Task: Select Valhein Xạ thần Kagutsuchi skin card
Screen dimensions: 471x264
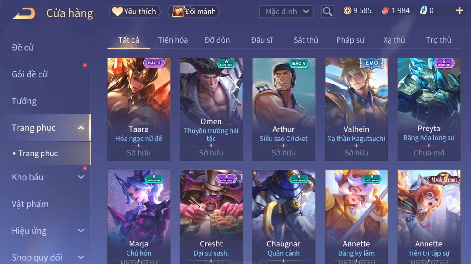Action: point(356,109)
